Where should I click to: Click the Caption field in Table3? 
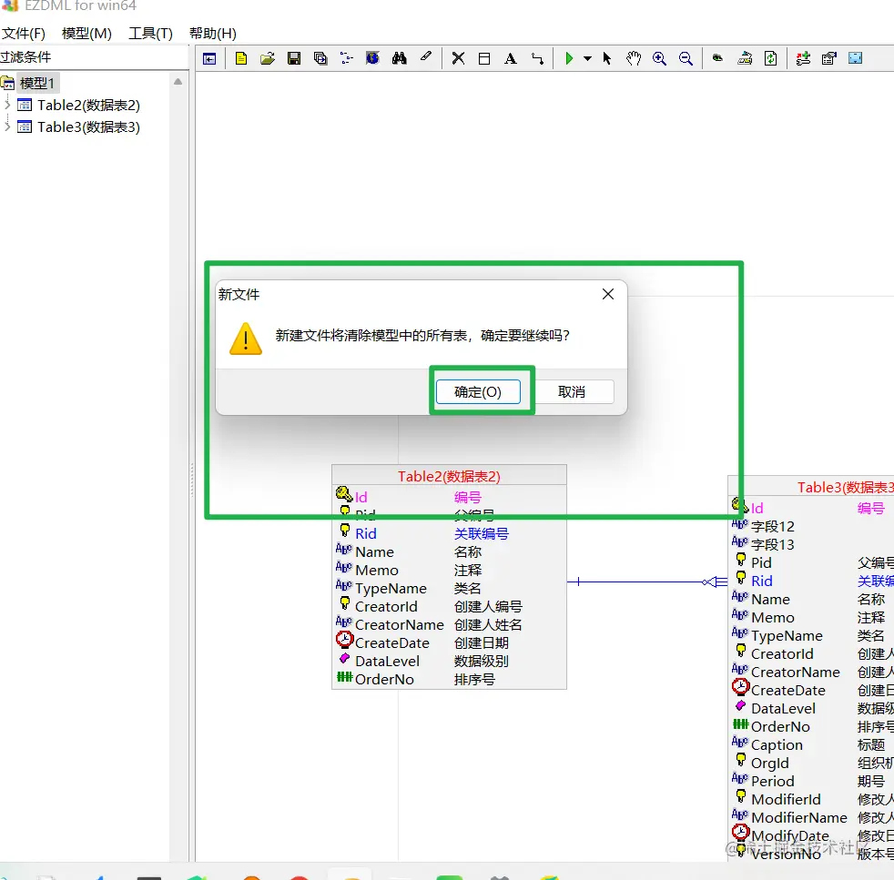(x=777, y=745)
